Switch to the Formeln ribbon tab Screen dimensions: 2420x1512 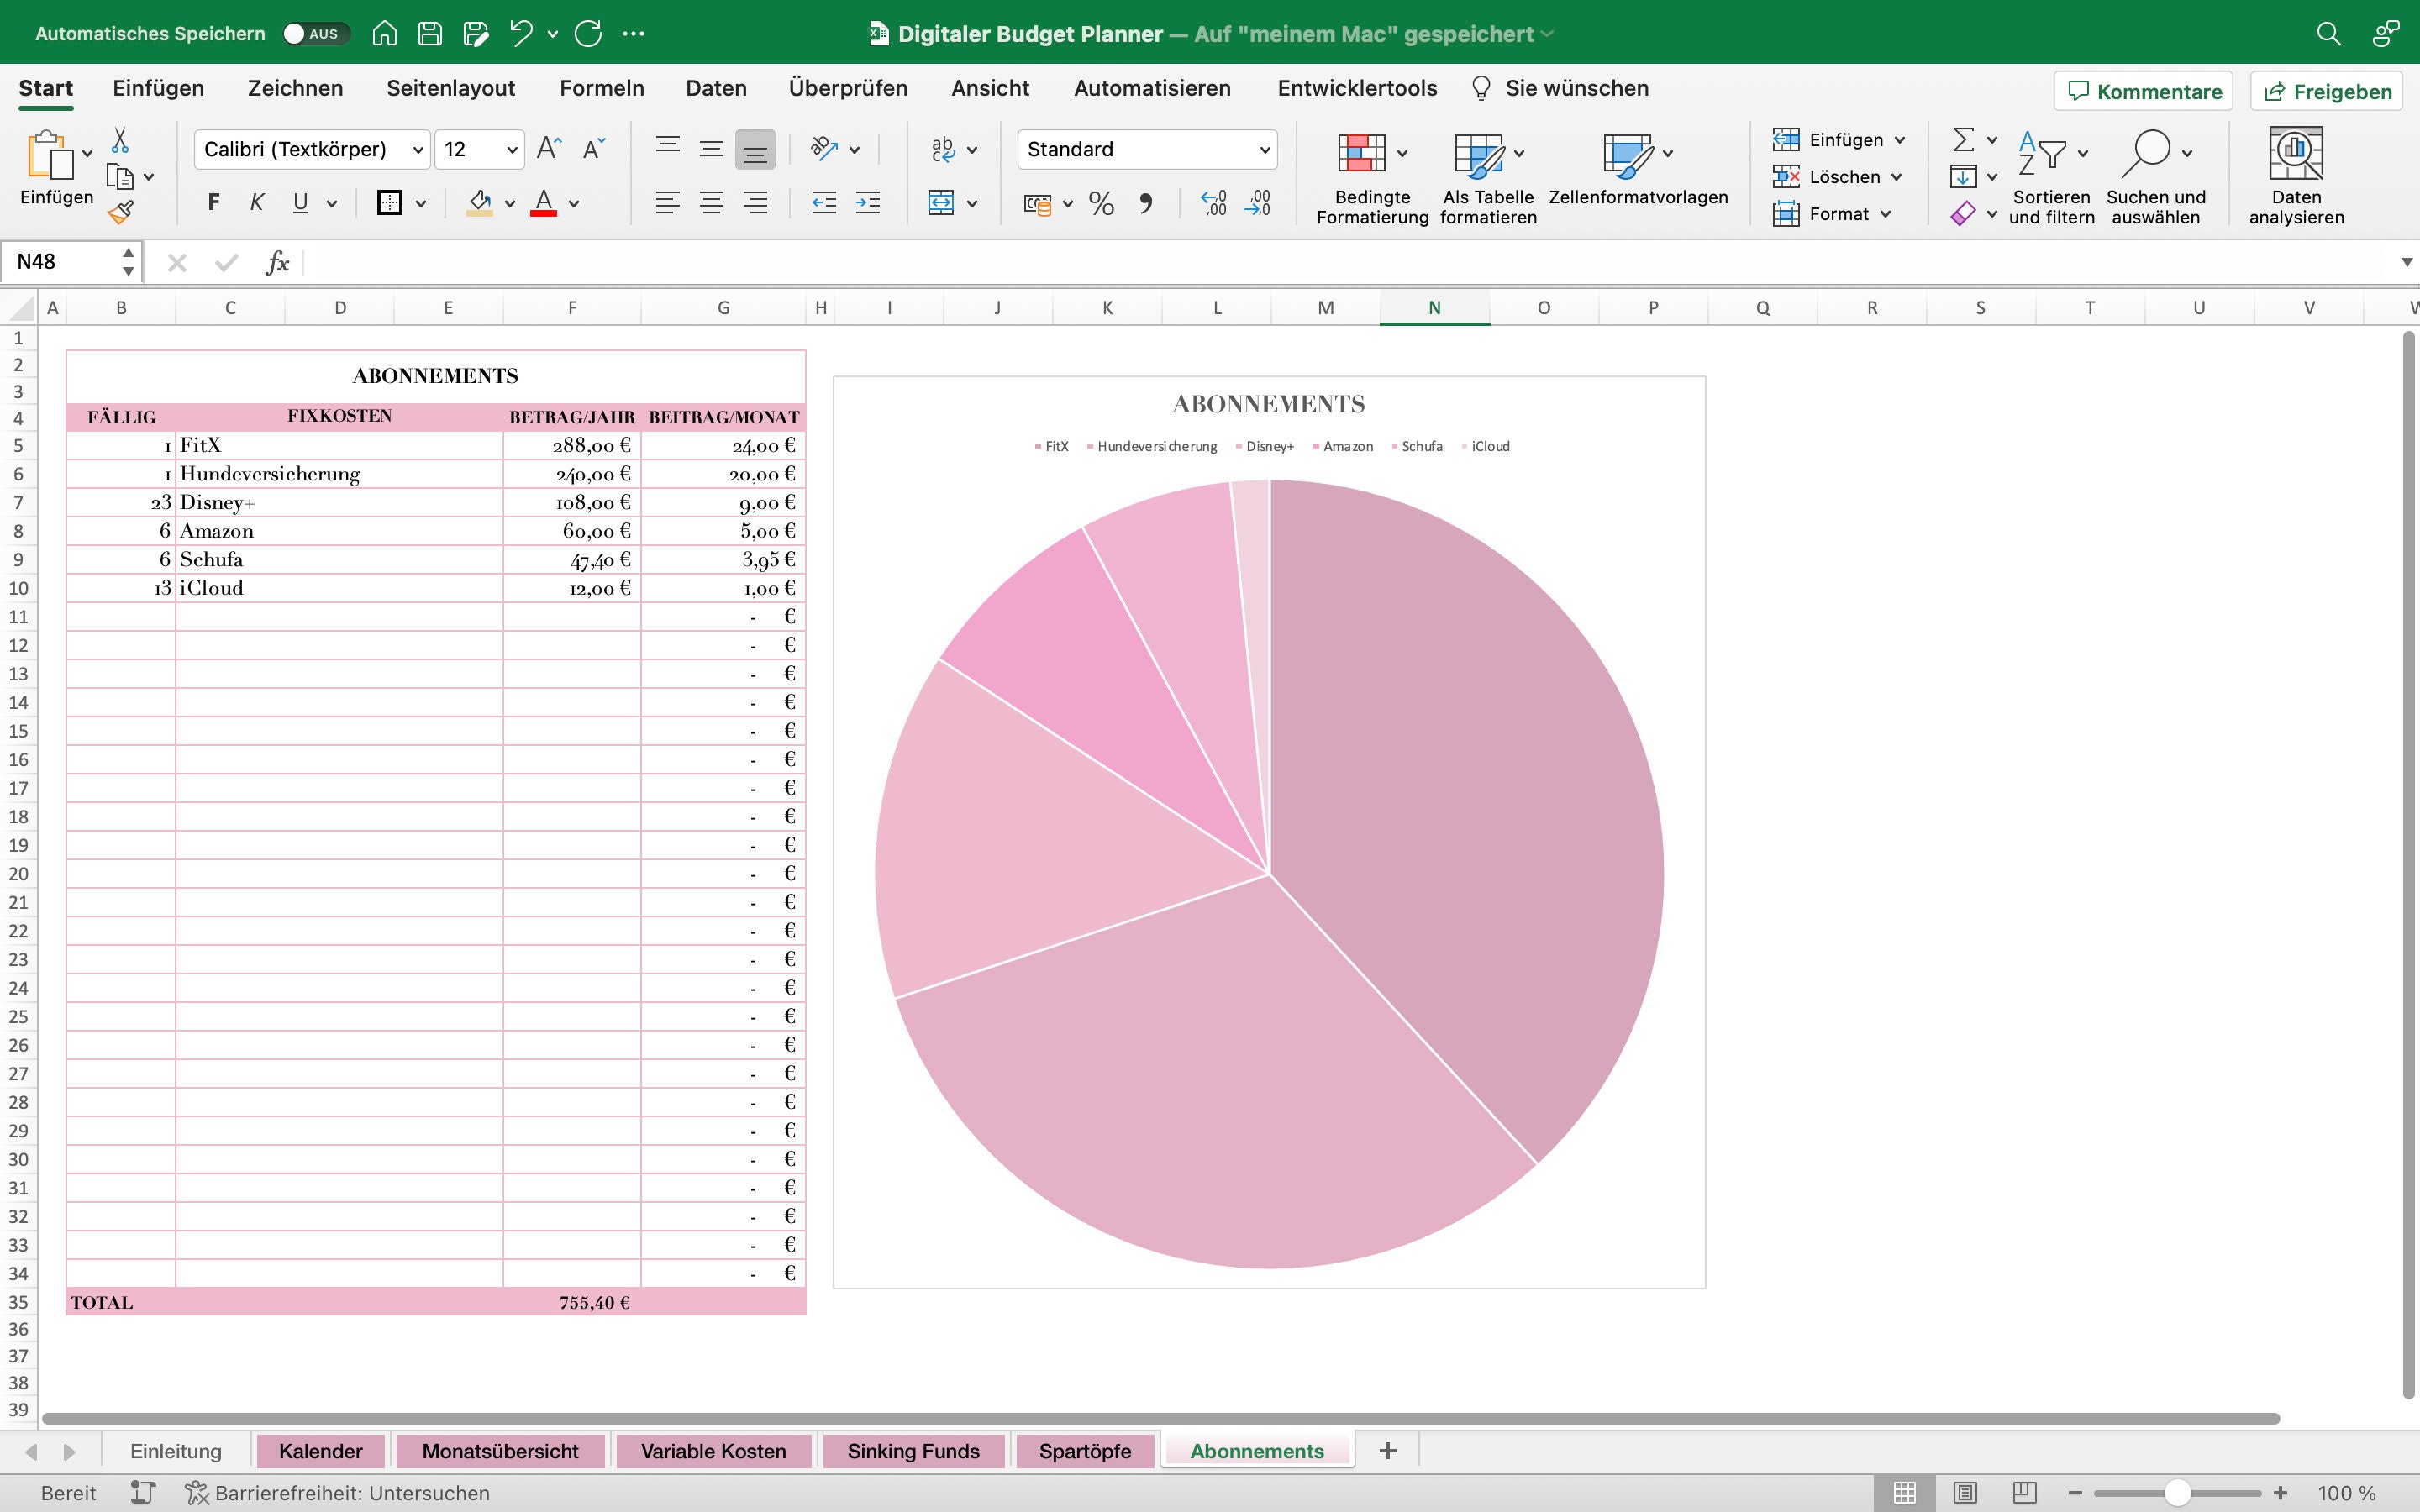599,88
